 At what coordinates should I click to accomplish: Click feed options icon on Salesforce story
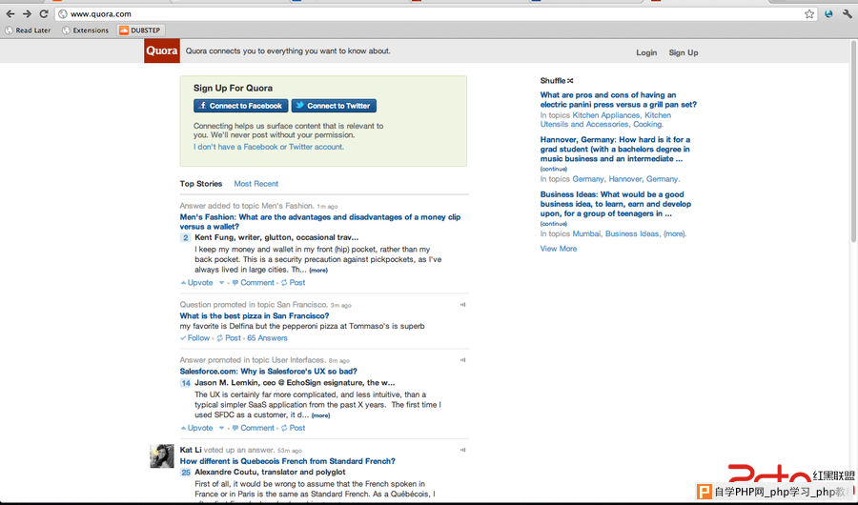(x=463, y=360)
